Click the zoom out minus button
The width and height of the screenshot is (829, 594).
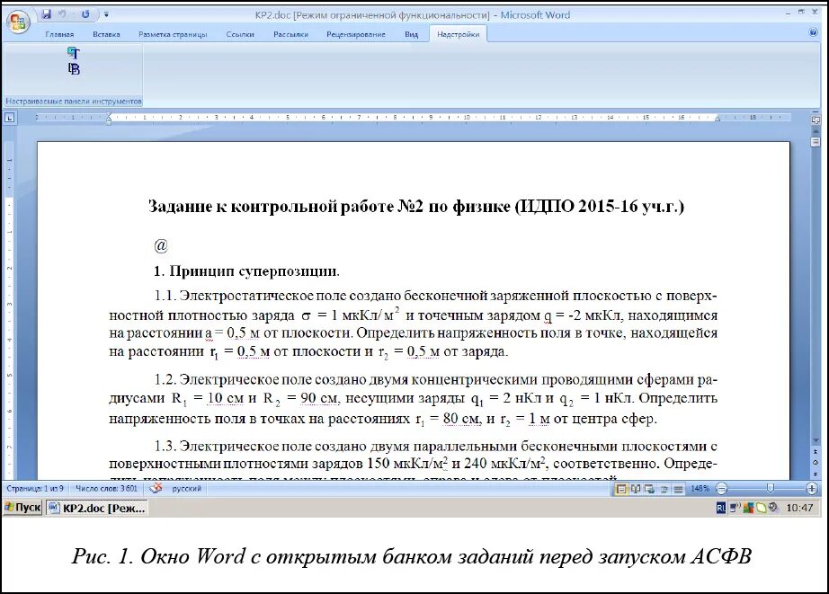(x=722, y=489)
